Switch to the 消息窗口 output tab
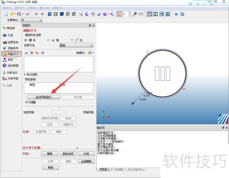The image size is (229, 178). click(104, 169)
